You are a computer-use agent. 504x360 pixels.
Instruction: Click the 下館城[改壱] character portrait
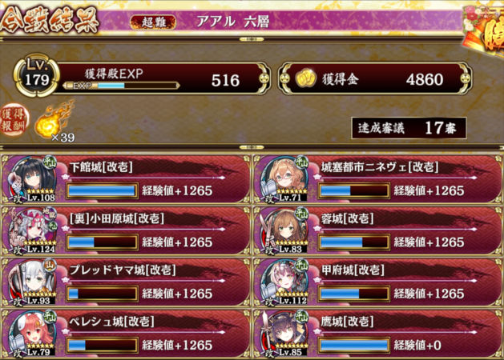(32, 180)
